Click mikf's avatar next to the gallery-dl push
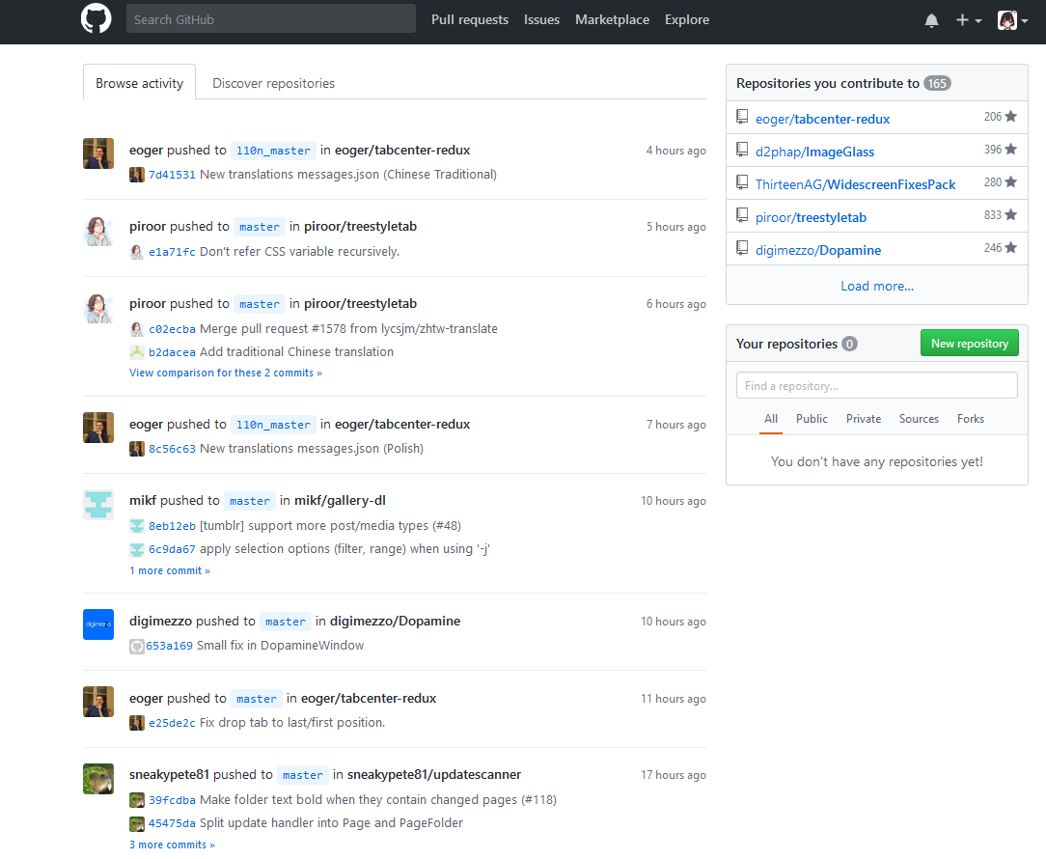 pos(97,504)
